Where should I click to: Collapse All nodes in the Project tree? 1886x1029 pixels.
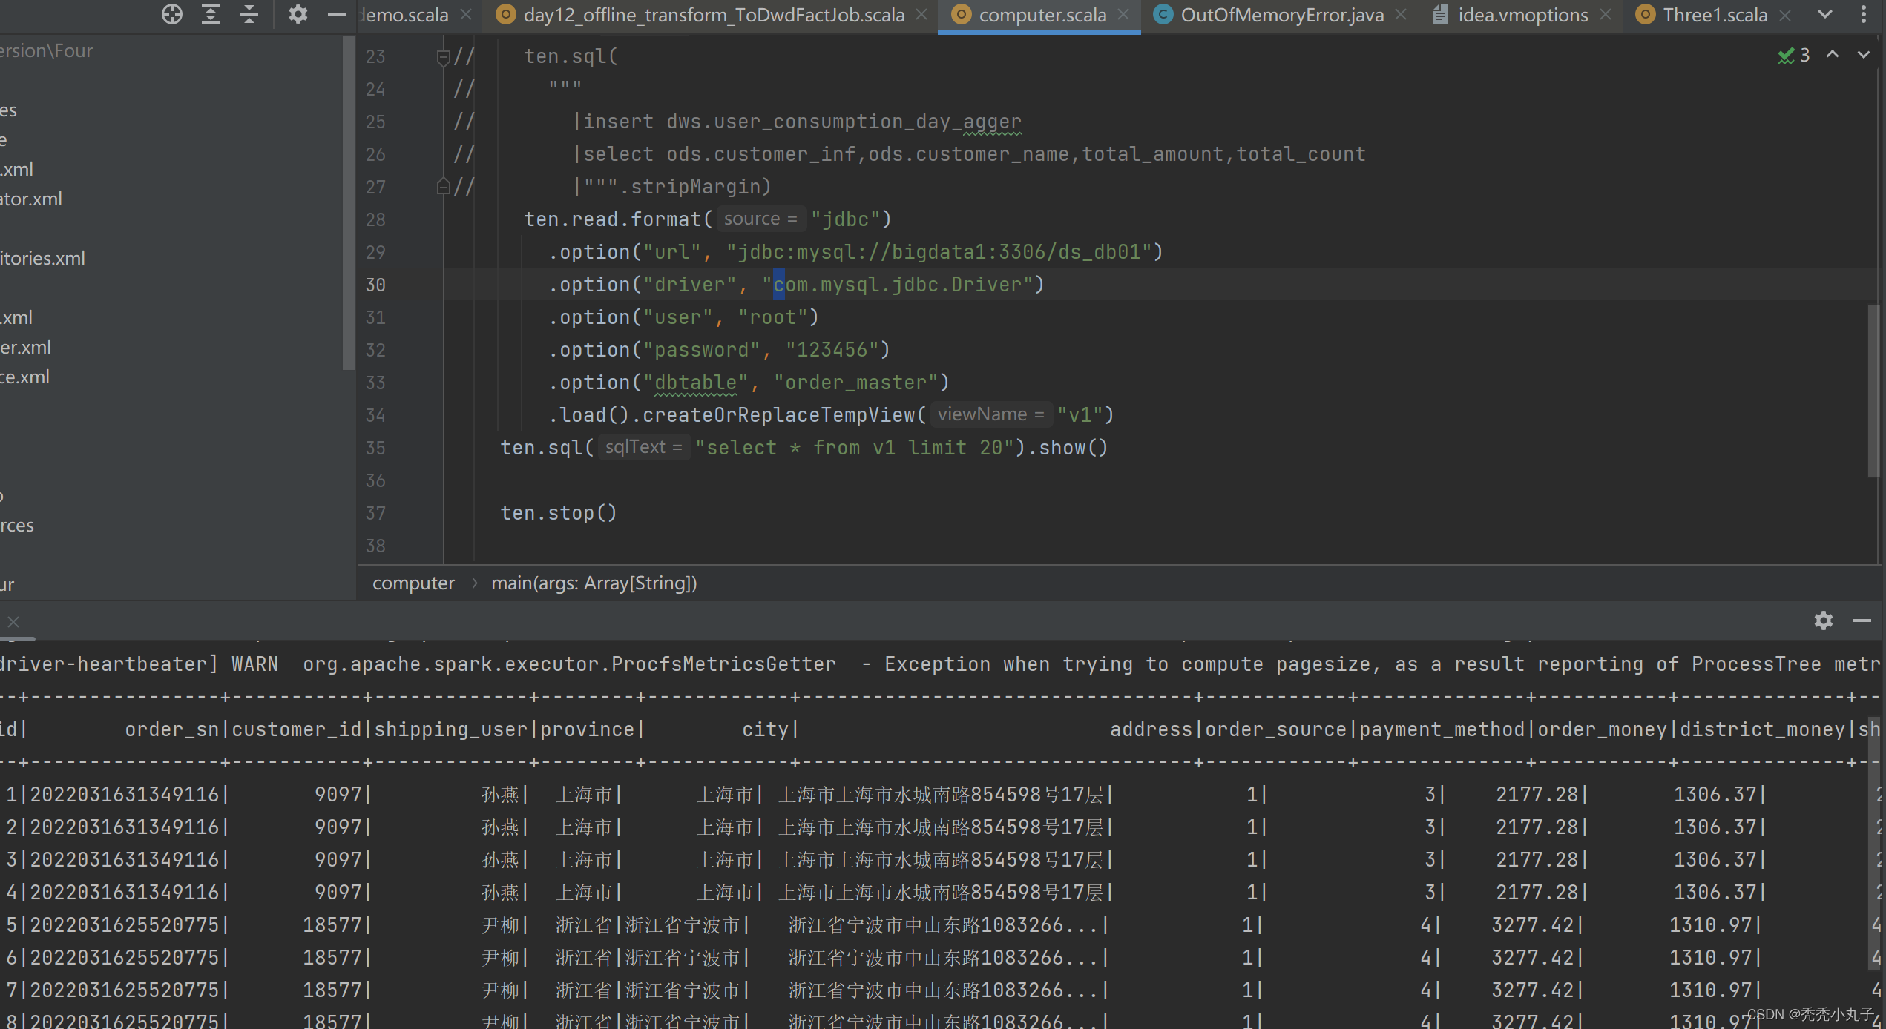249,14
